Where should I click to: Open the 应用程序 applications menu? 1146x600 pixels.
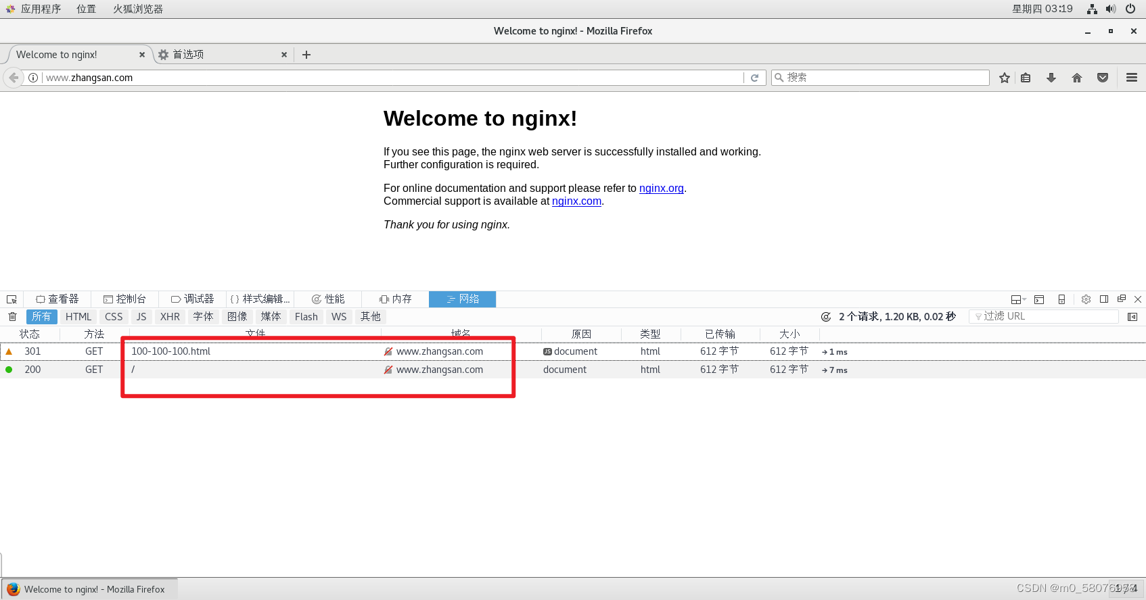coord(33,9)
